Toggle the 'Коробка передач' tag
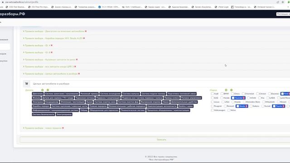Viewport: 290px width, 163px height. (x=41, y=106)
